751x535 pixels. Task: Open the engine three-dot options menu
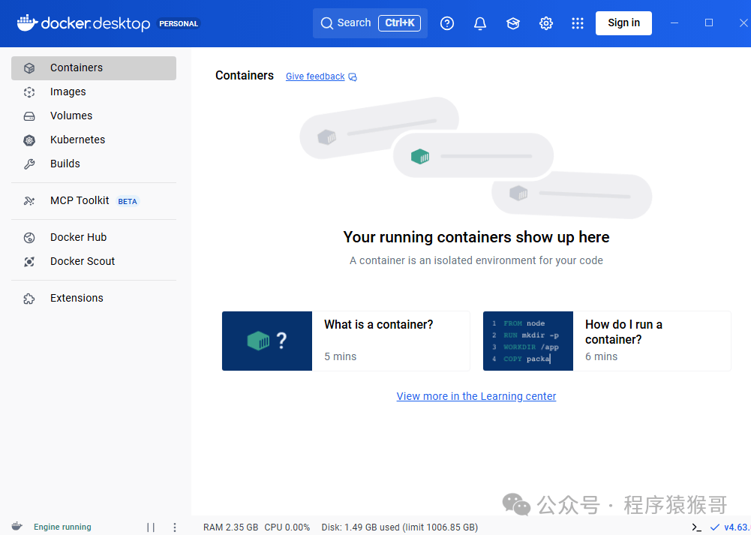pos(175,527)
